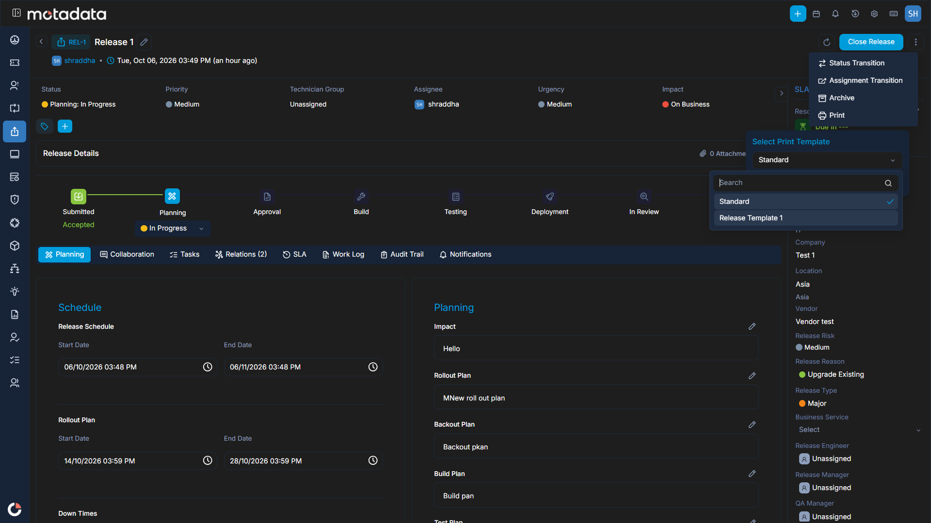Click Rollout Plan end date field
Viewport: 931px width, 523px height.
pyautogui.click(x=303, y=461)
